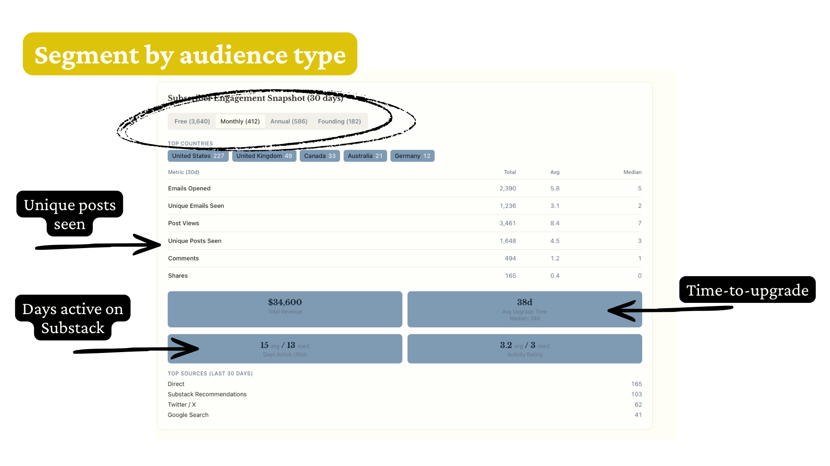Click the Australia 21 chip
Screen dimensions: 830x466
click(365, 156)
